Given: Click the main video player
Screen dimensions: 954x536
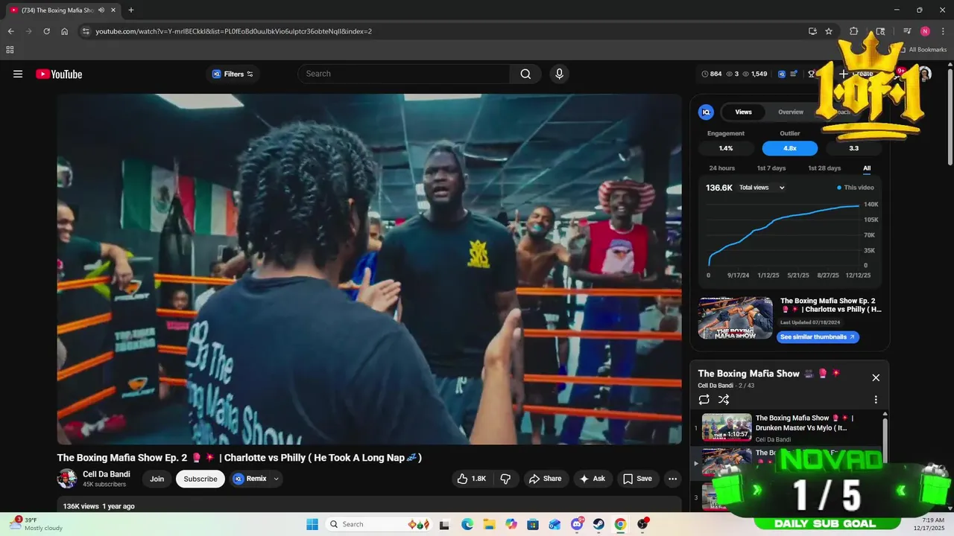Looking at the screenshot, I should pyautogui.click(x=369, y=269).
